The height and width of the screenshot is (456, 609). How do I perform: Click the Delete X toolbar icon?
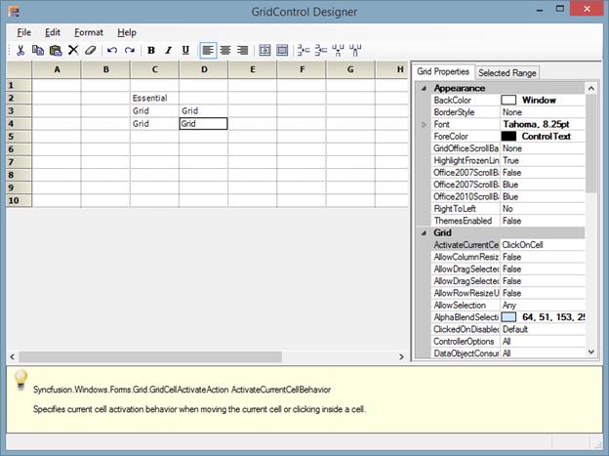pyautogui.click(x=73, y=50)
